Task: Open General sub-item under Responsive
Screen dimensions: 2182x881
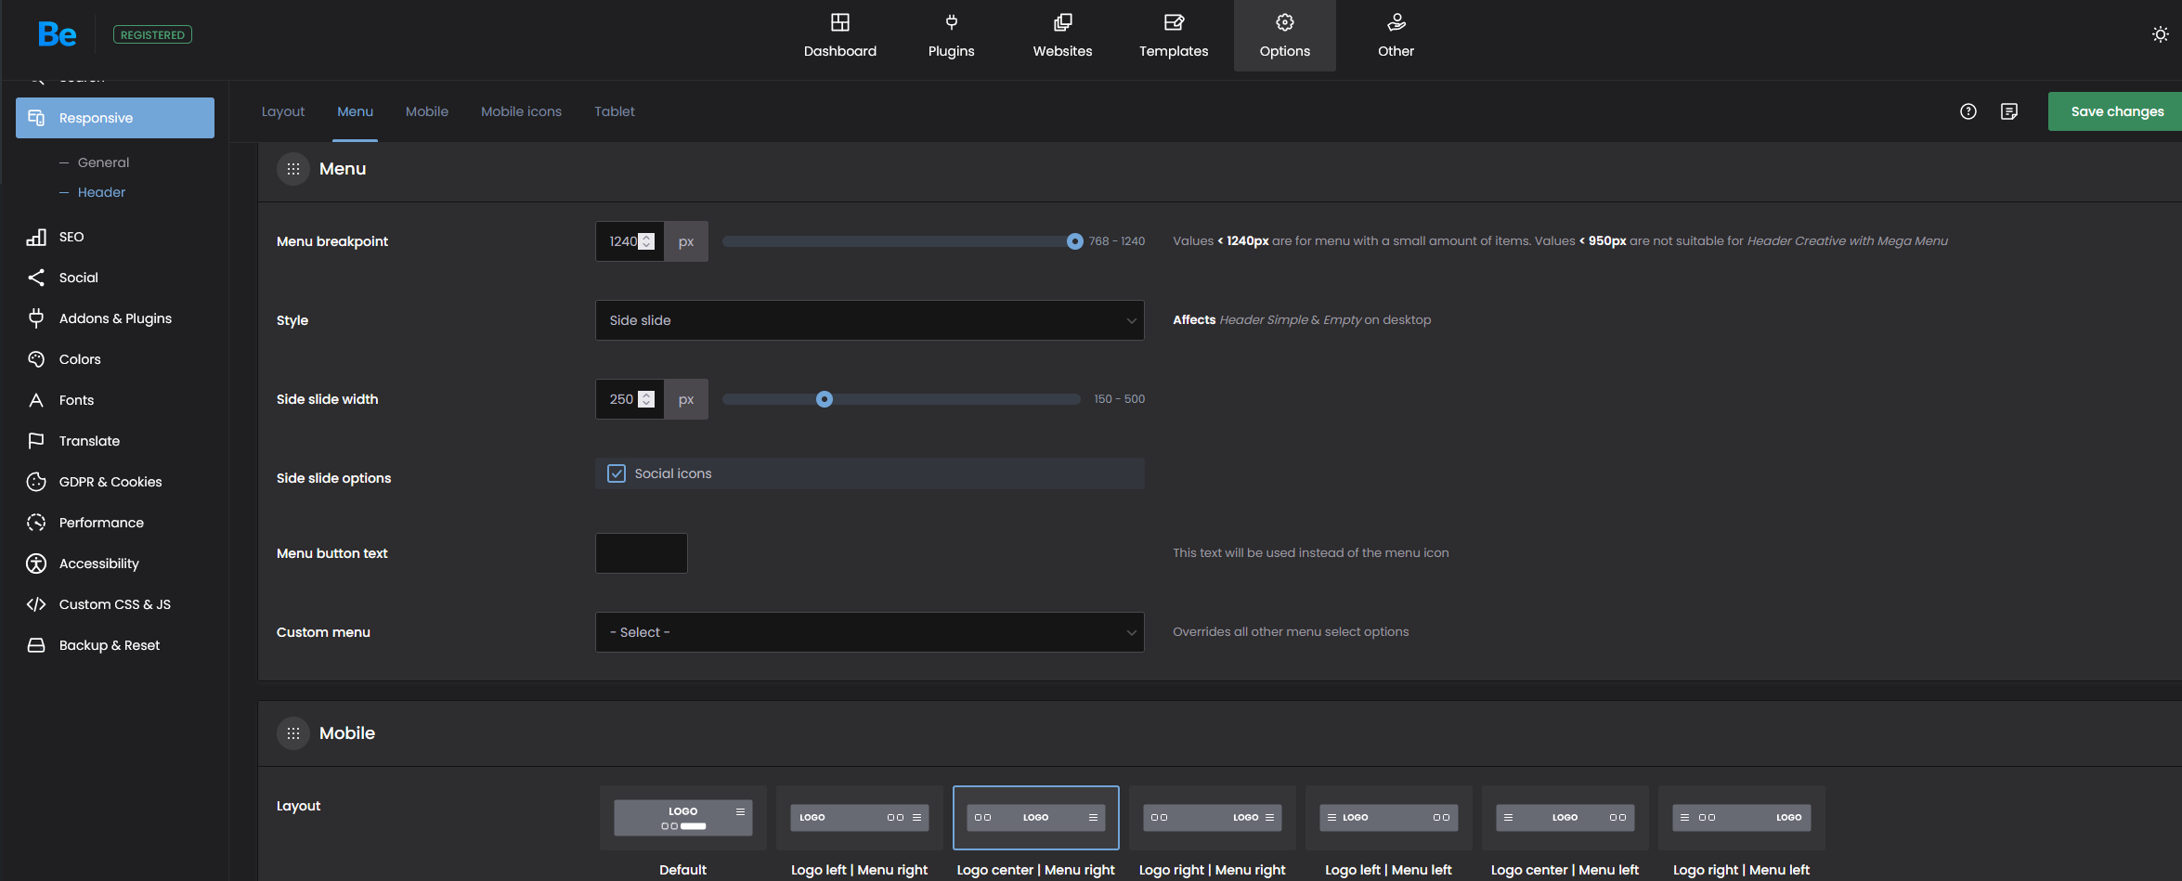Action: [103, 162]
